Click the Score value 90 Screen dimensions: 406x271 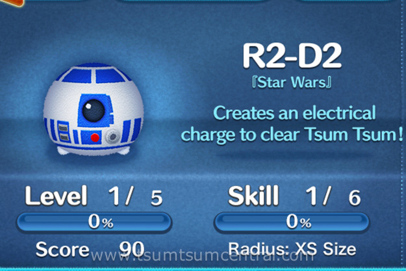[x=131, y=249]
